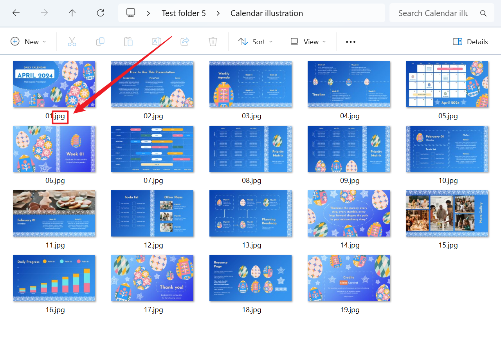The height and width of the screenshot is (363, 501).
Task: Click the file name 03.jpg
Action: click(251, 116)
